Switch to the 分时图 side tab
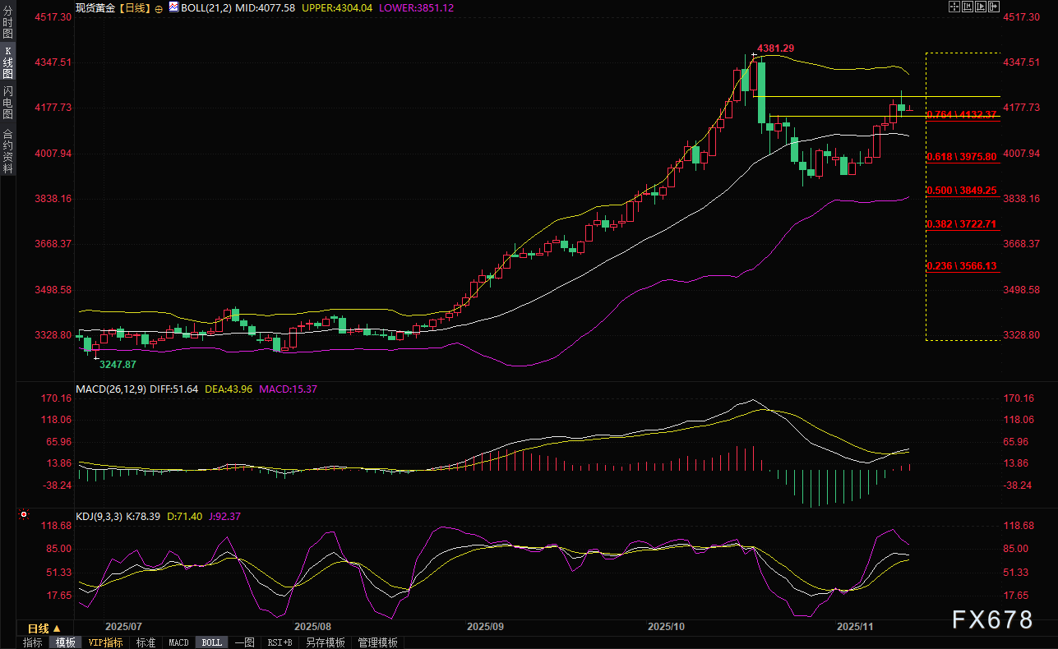This screenshot has height=649, width=1058. (7, 22)
